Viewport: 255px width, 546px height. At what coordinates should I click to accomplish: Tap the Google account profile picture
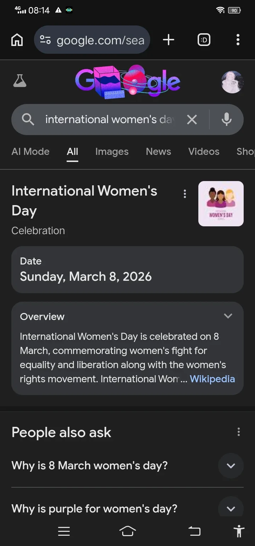click(x=232, y=82)
